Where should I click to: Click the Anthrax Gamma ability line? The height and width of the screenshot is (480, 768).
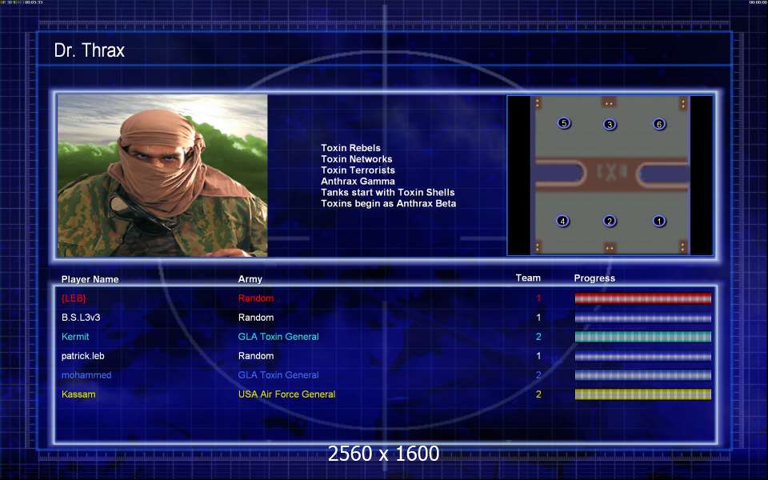tap(358, 182)
